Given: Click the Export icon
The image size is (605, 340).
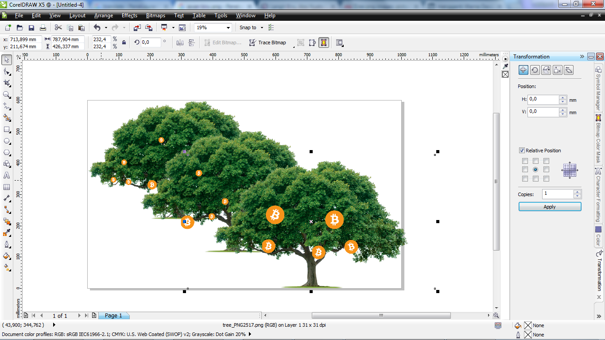Looking at the screenshot, I should pos(149,27).
